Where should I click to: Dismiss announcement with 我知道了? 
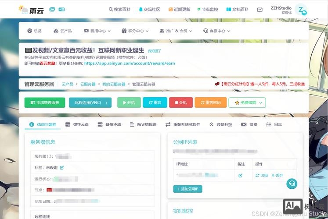click(x=155, y=51)
